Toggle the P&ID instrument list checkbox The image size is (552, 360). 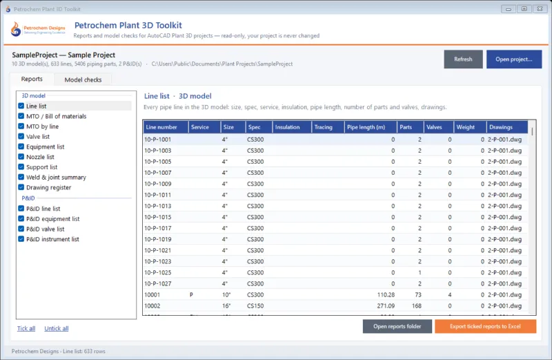pyautogui.click(x=21, y=239)
